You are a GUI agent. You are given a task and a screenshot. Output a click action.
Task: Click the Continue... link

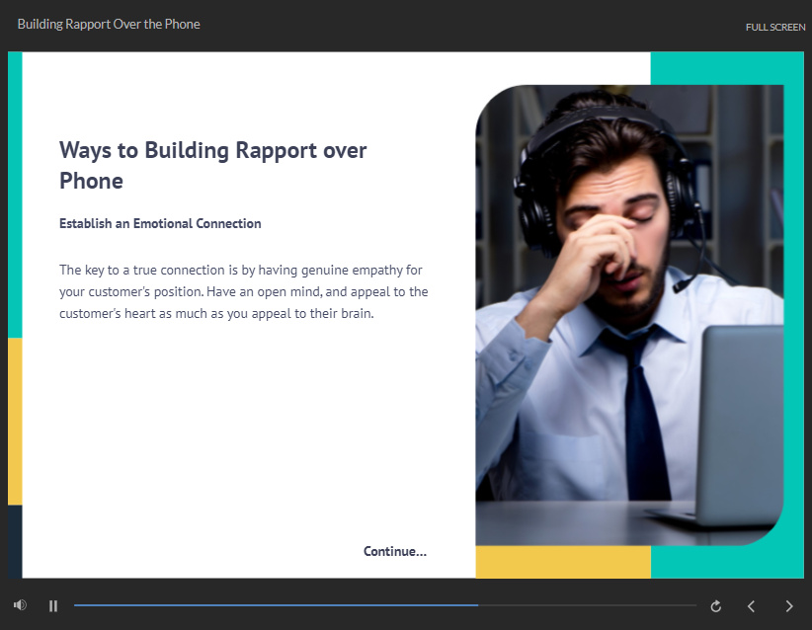(395, 551)
